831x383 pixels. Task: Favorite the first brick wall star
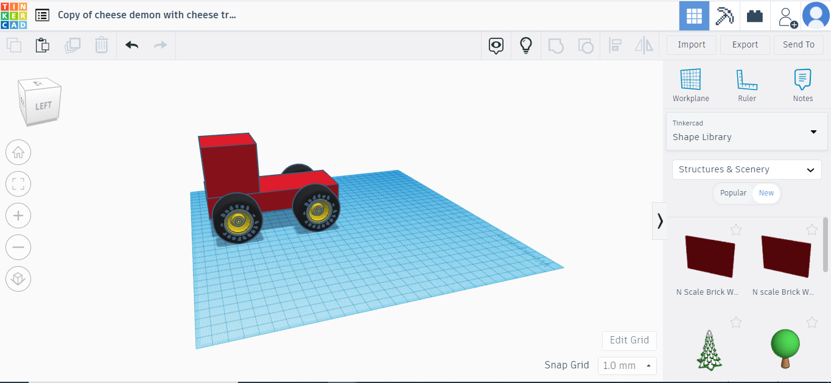coord(736,230)
